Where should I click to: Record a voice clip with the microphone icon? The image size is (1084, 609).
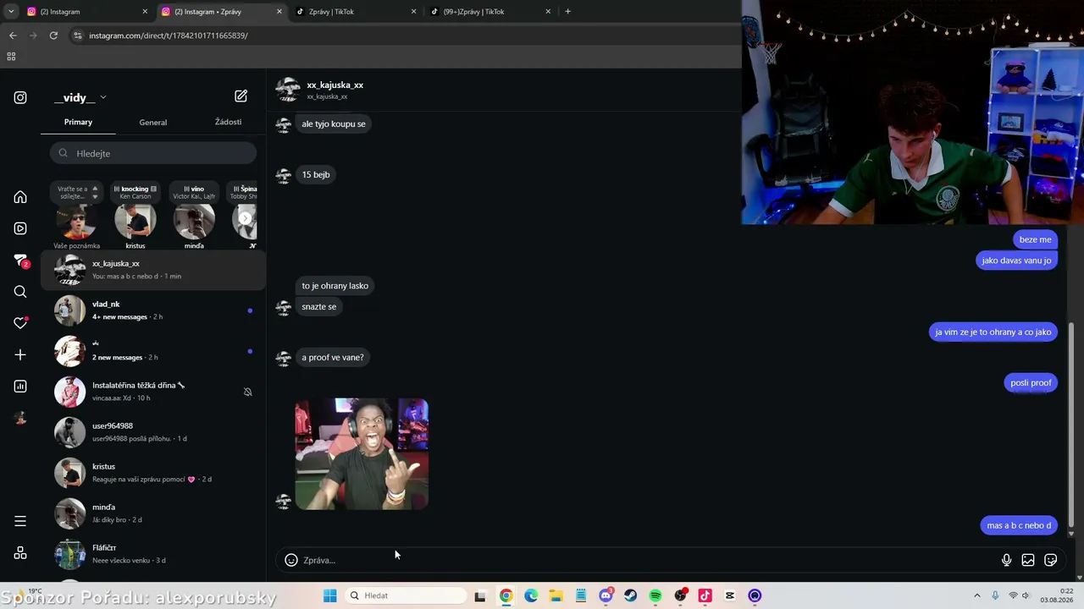pos(1006,560)
